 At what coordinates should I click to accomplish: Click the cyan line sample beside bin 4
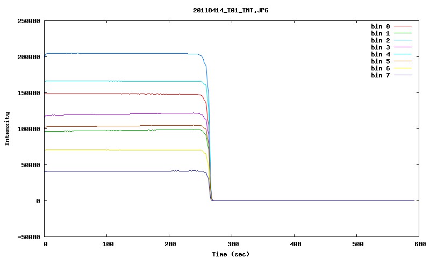(403, 54)
